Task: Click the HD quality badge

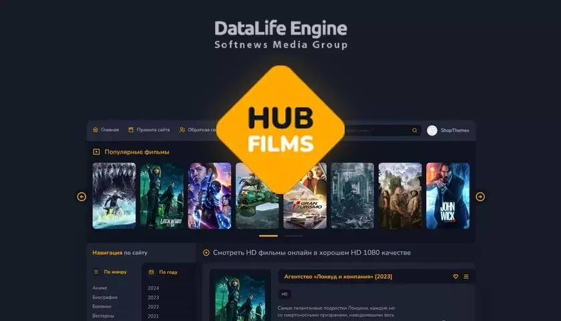Action: (x=285, y=294)
